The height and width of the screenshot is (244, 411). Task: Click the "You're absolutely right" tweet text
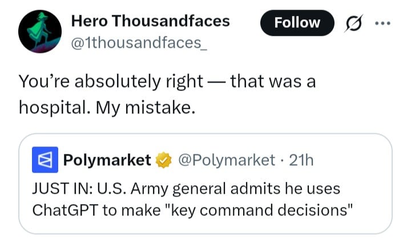point(111,82)
